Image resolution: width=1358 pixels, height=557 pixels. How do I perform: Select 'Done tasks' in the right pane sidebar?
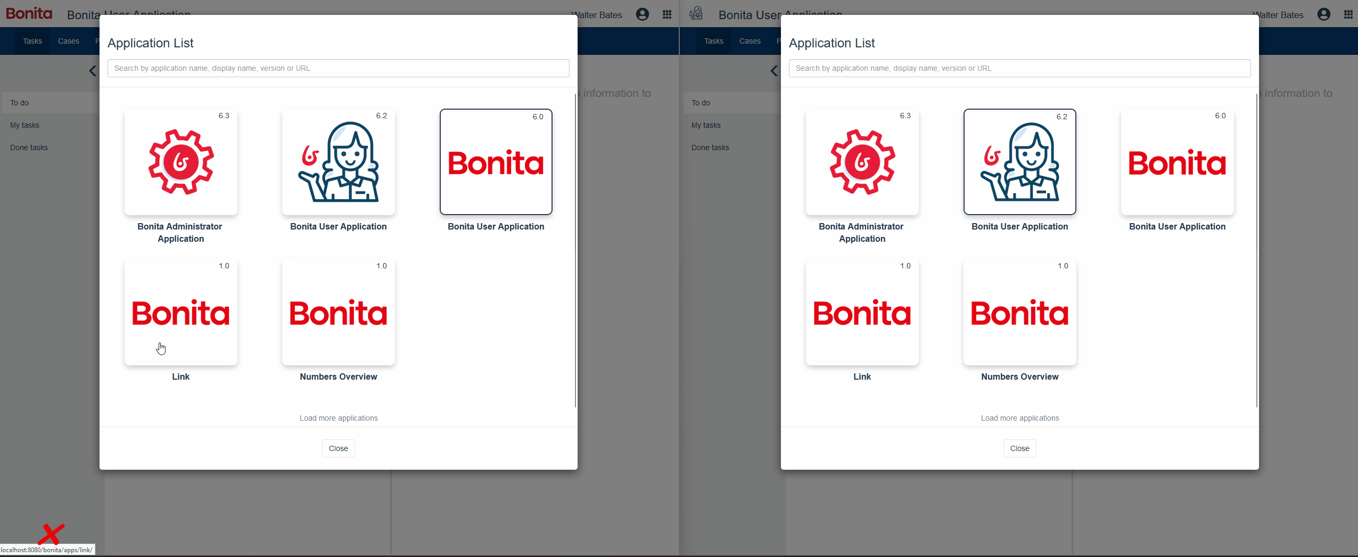(710, 148)
